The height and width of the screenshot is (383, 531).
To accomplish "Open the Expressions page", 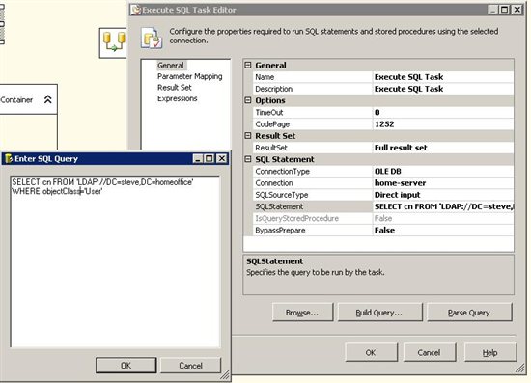I will click(177, 98).
